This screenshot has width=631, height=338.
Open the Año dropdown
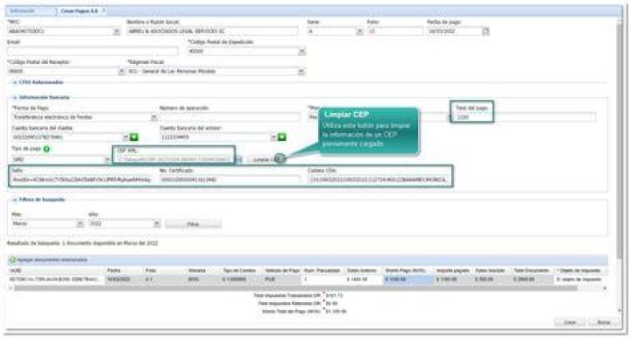pos(157,224)
